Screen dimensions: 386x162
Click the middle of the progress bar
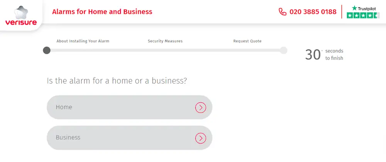point(165,50)
